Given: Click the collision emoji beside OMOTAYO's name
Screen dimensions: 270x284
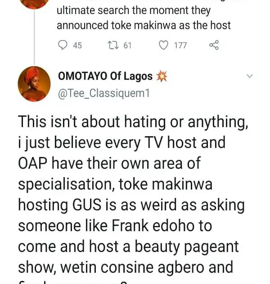Looking at the screenshot, I should pyautogui.click(x=161, y=77).
